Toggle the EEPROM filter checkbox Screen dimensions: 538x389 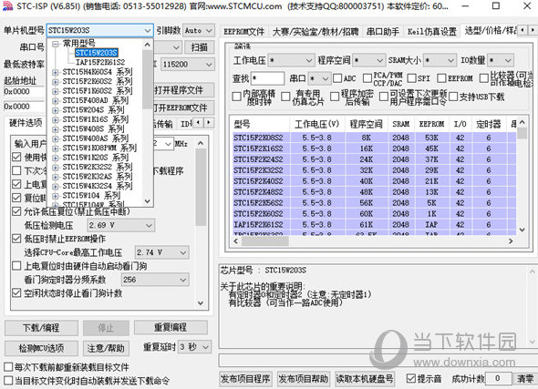pos(441,78)
